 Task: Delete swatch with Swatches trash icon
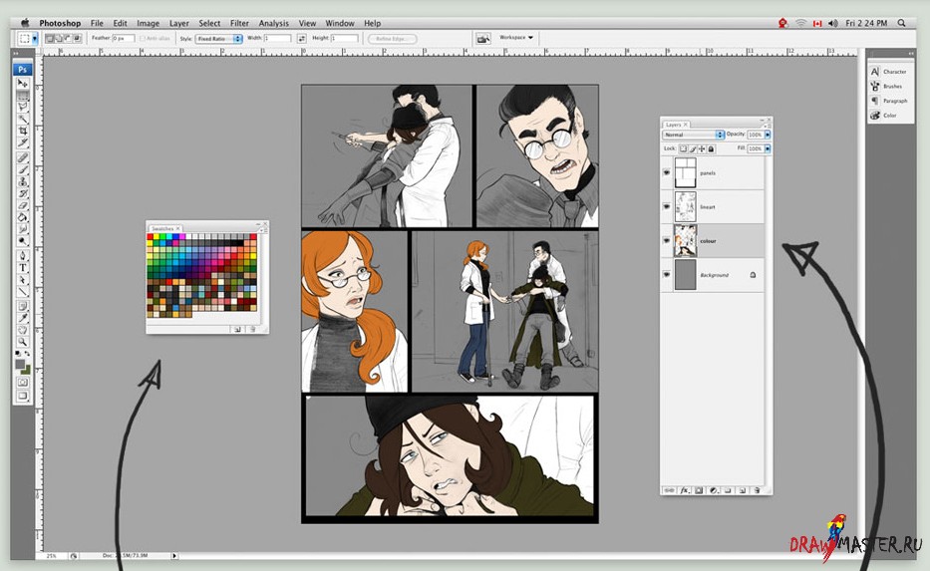pyautogui.click(x=252, y=329)
